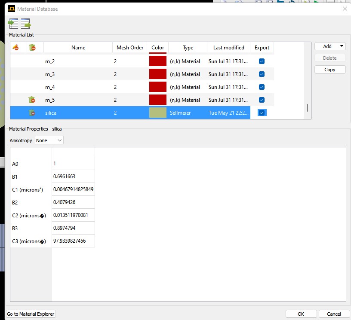The image size is (351, 320).
Task: Sort materials by Name column header
Action: (78, 48)
